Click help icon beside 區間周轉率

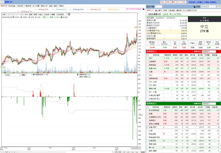point(164,38)
